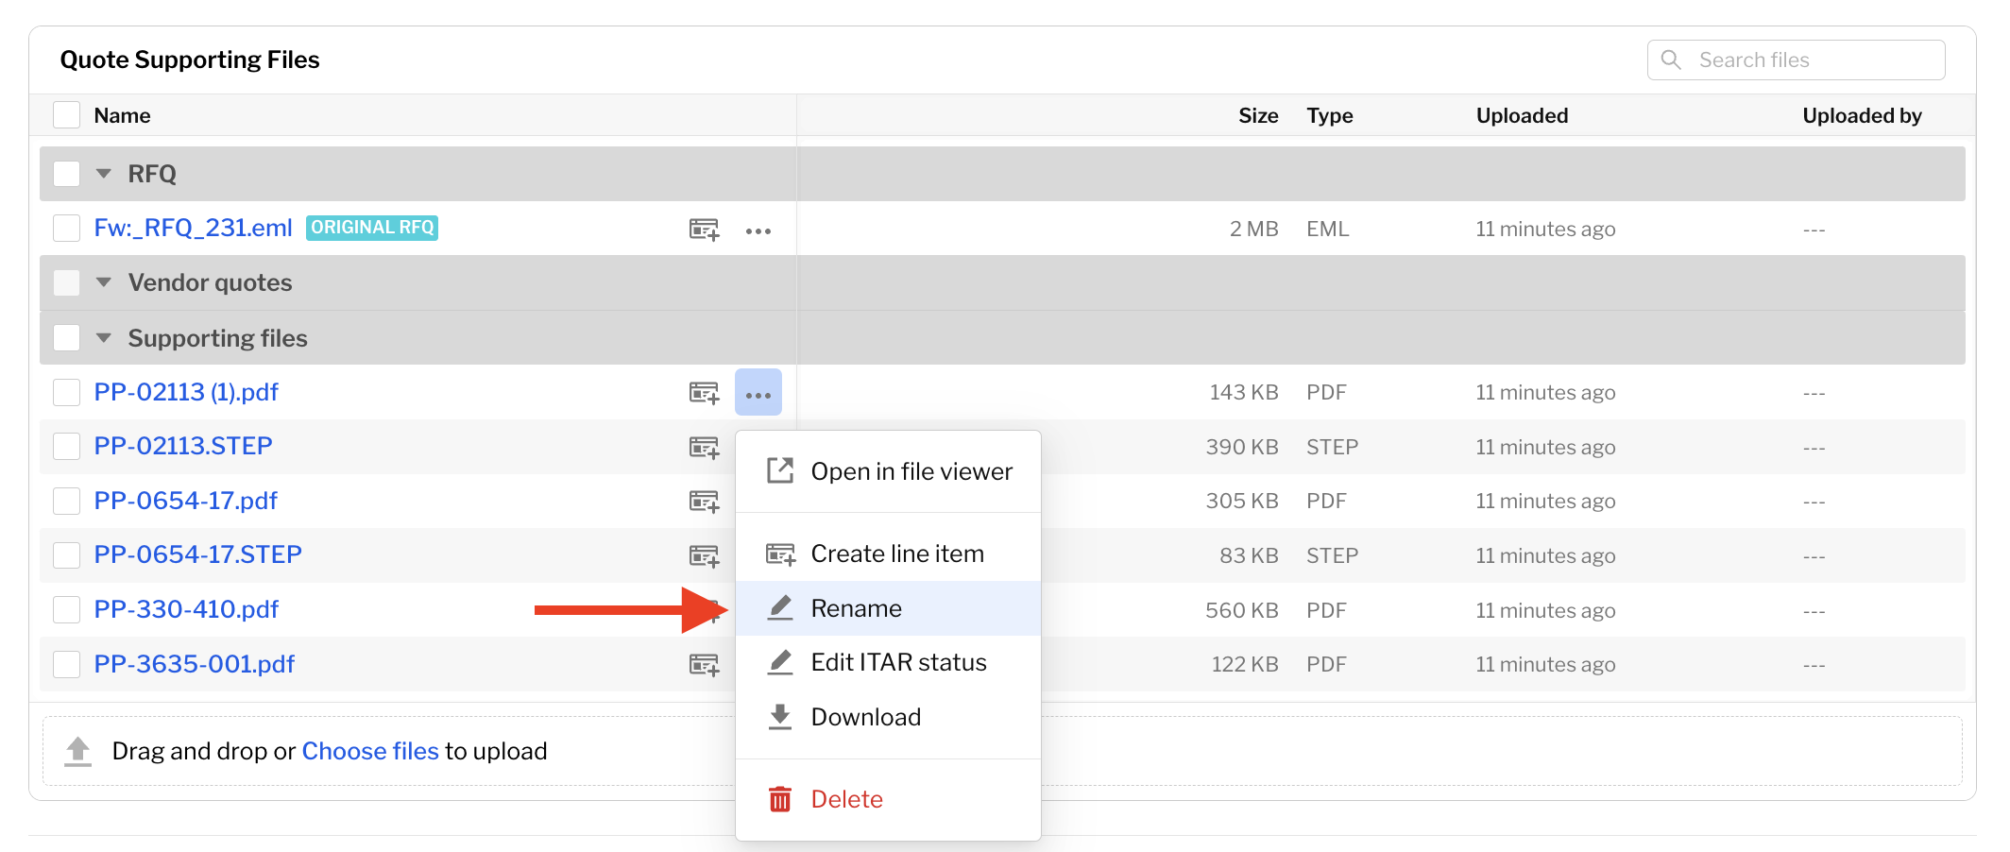Screen dimensions: 2010x852
Task: Collapse the Vendor quotes section
Action: coord(104,282)
